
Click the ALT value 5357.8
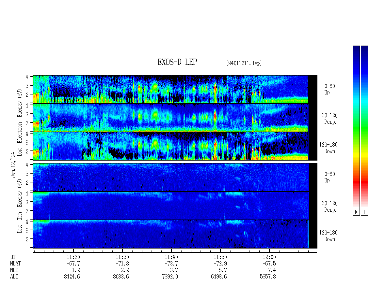[x=268, y=277]
